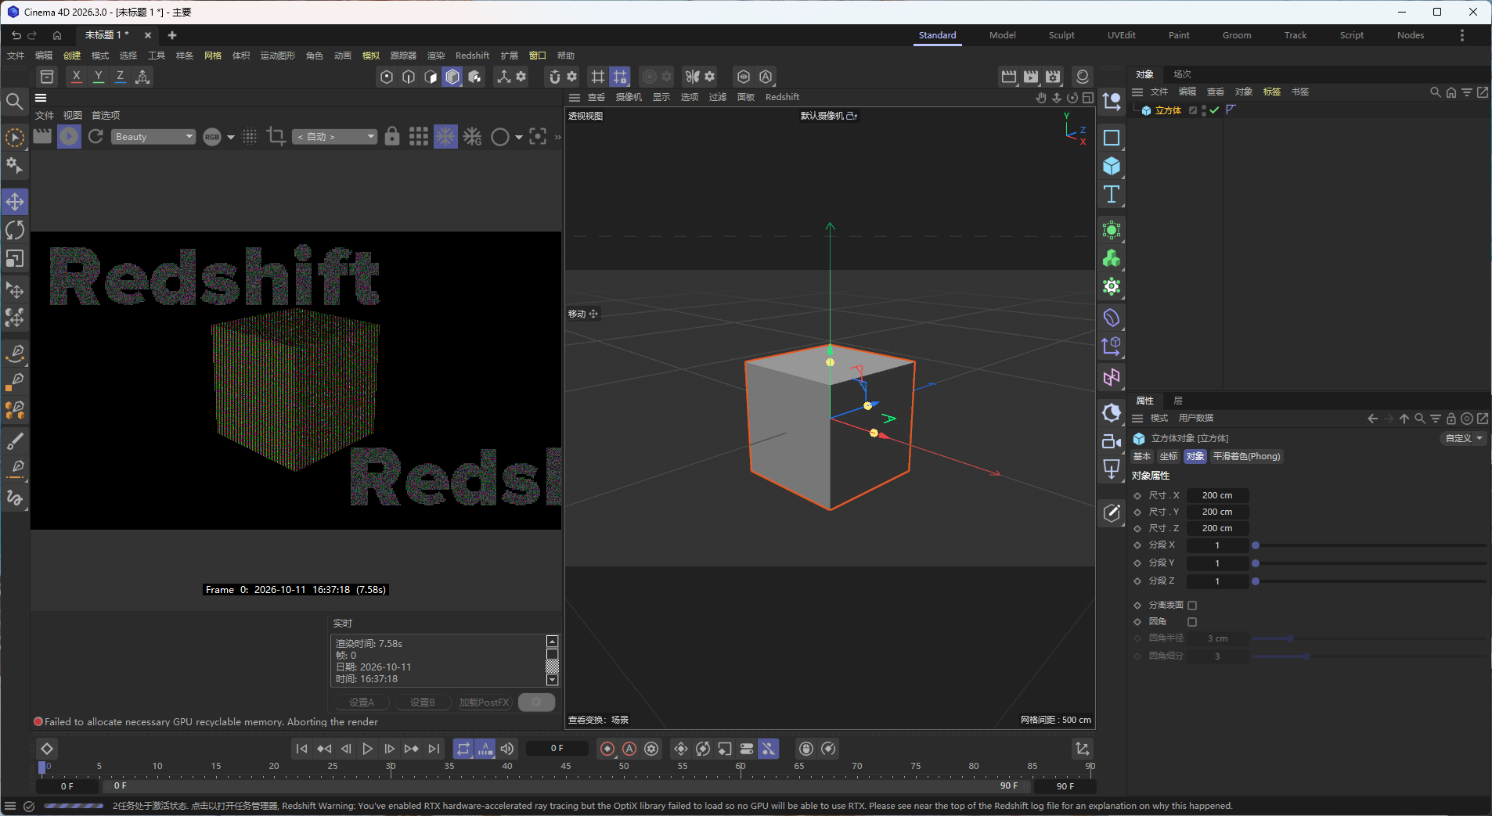The height and width of the screenshot is (816, 1492).
Task: Add a Text spline object from palette
Action: tap(1112, 194)
